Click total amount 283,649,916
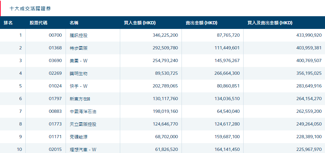The height and width of the screenshot is (153, 325). tap(309, 86)
